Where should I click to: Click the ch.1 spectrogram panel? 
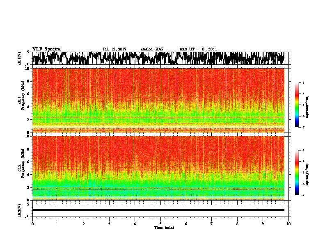tap(158, 100)
